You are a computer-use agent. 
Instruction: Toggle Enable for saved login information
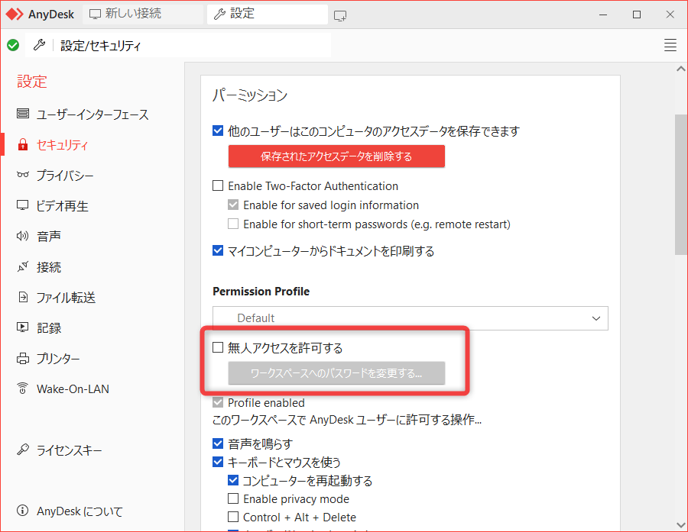pyautogui.click(x=233, y=205)
